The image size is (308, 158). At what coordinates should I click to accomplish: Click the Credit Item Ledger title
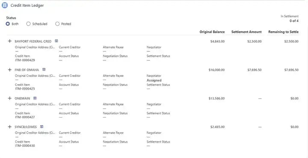(x=27, y=6)
